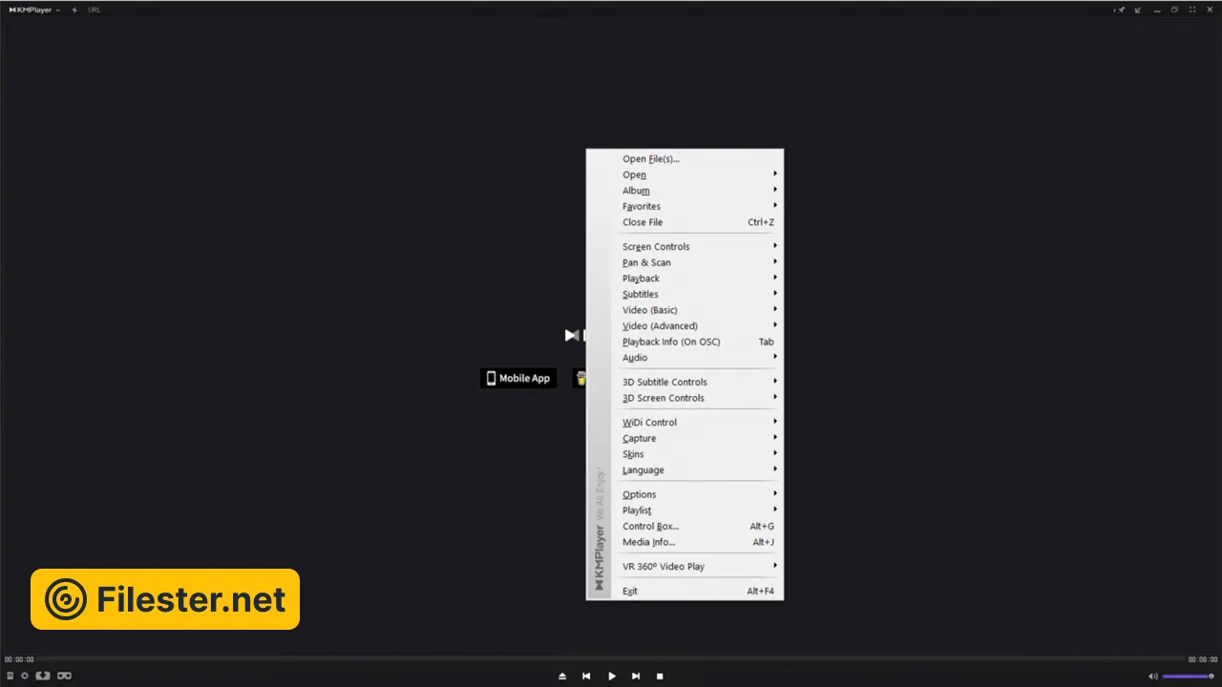Select Media Info... menu entry
Image resolution: width=1222 pixels, height=687 pixels.
649,542
